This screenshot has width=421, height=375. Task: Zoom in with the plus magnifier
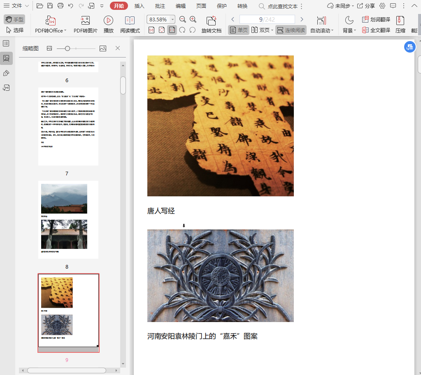click(193, 19)
